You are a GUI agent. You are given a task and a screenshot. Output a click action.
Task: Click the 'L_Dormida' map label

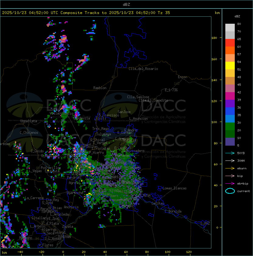click(173, 211)
